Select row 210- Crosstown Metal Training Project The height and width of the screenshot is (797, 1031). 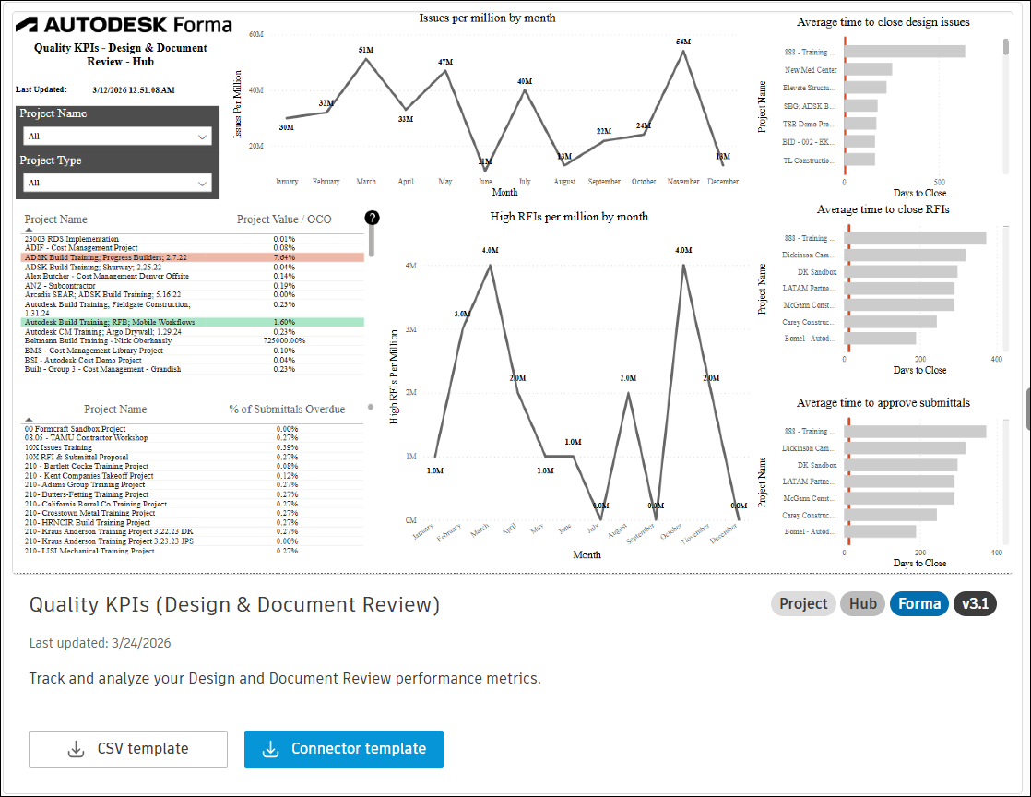193,513
